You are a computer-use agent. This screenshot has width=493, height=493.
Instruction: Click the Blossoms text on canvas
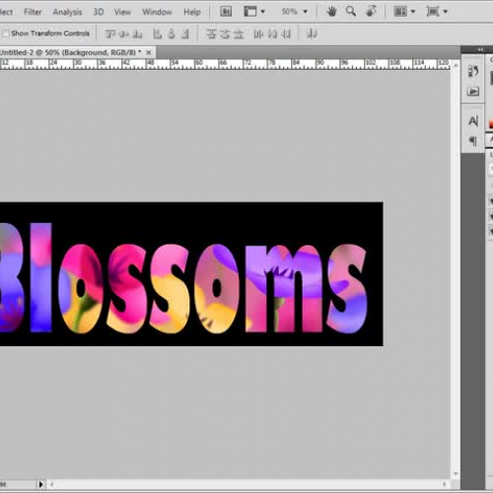183,278
